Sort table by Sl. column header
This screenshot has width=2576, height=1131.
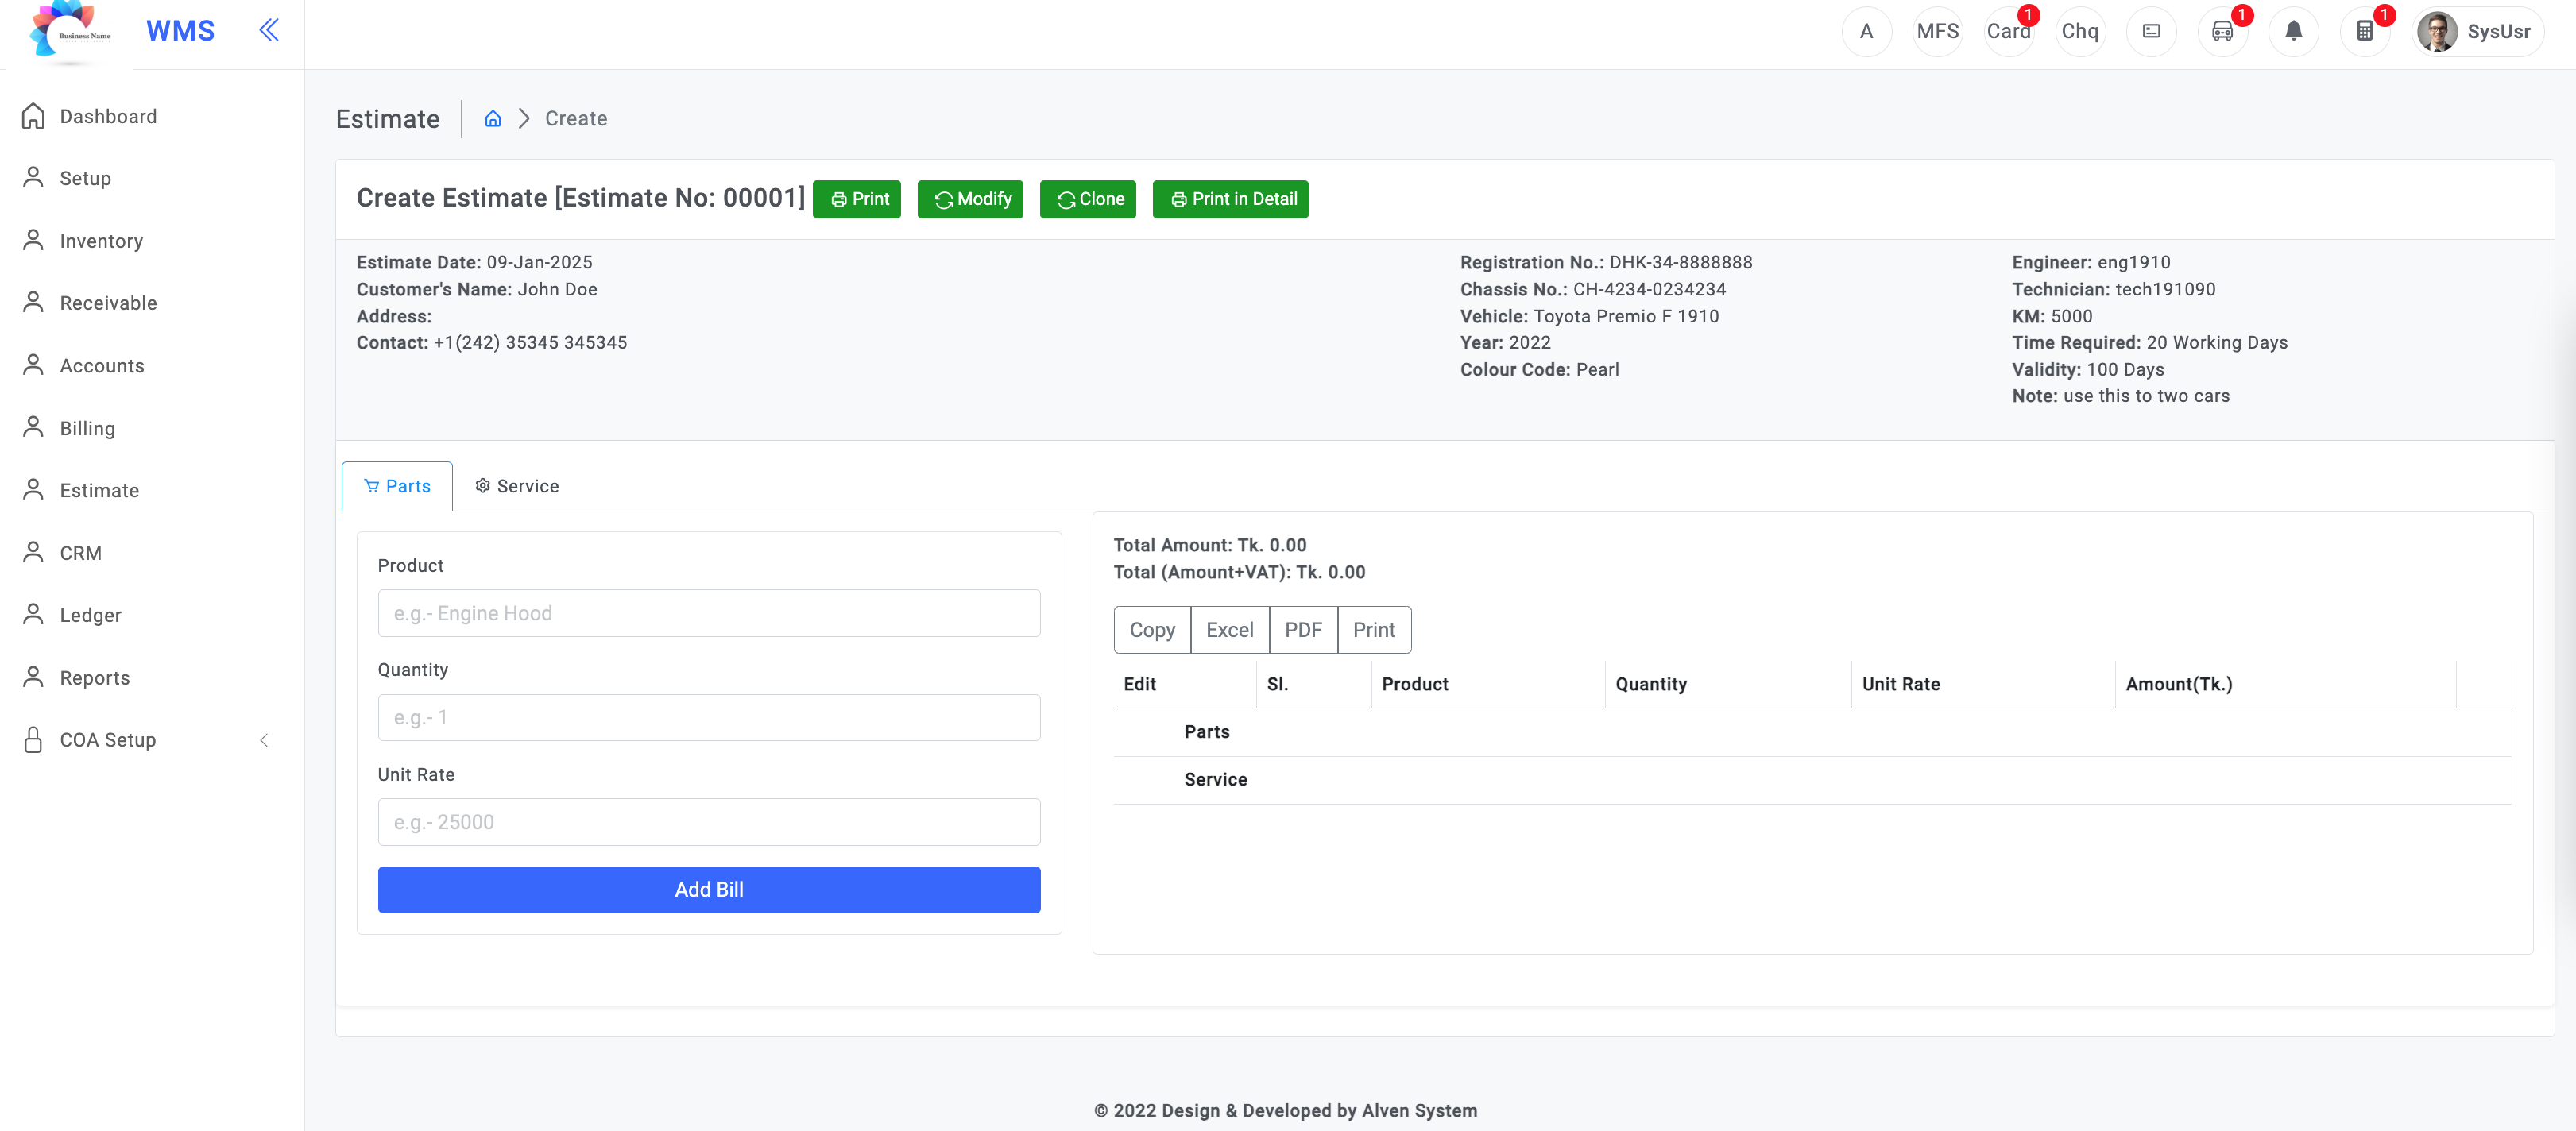[x=1313, y=684]
